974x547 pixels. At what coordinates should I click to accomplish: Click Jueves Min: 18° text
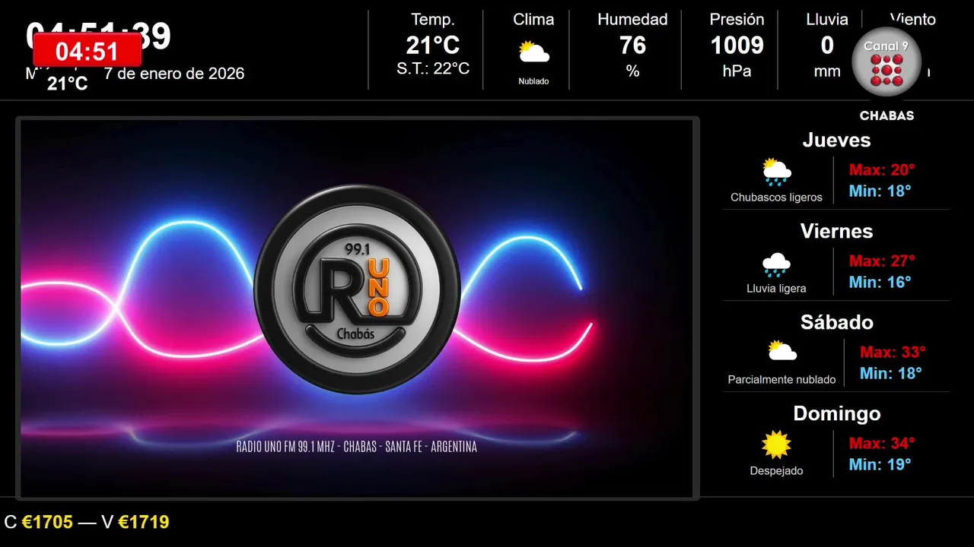tap(880, 191)
